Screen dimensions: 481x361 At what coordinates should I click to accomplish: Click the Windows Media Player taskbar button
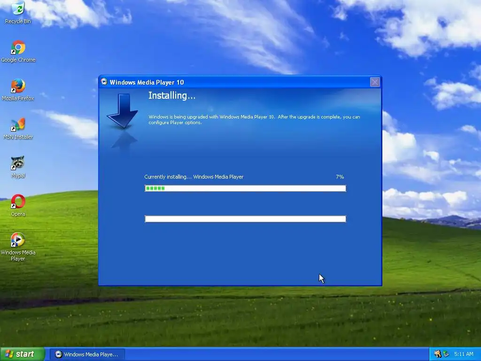(x=87, y=354)
